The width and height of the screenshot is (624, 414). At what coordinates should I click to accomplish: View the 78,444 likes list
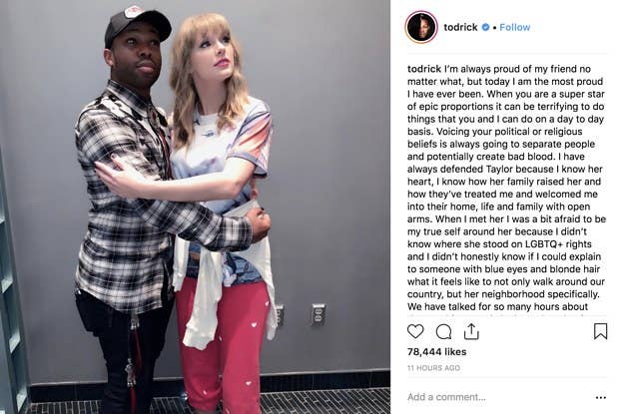point(436,352)
